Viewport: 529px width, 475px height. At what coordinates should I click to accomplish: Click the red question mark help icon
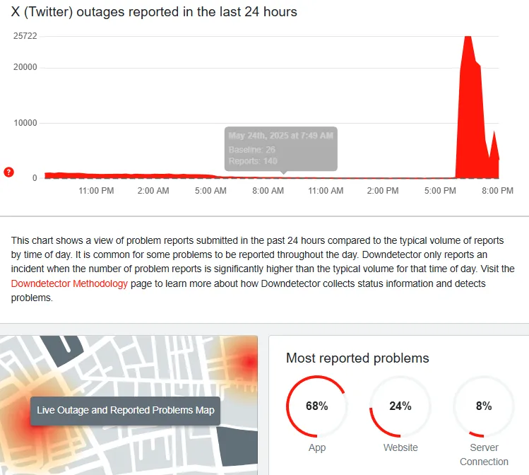(8, 172)
